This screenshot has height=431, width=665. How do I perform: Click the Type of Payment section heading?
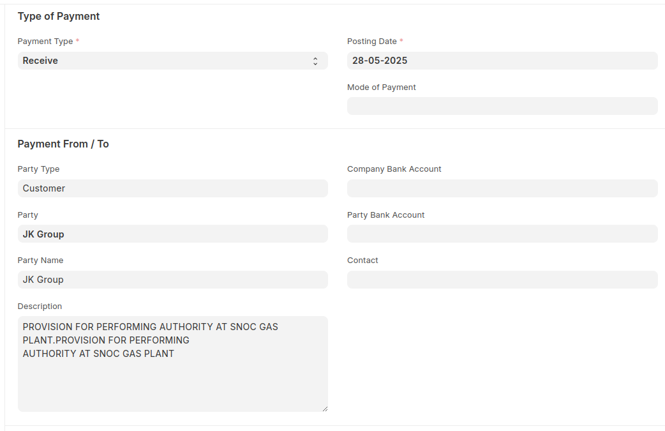(59, 17)
